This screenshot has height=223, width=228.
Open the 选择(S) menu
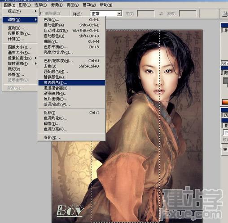40,5
